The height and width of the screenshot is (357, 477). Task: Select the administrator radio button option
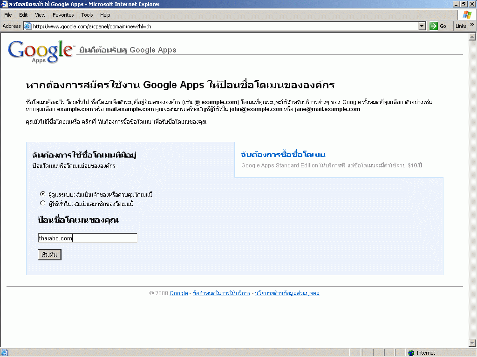click(x=43, y=194)
